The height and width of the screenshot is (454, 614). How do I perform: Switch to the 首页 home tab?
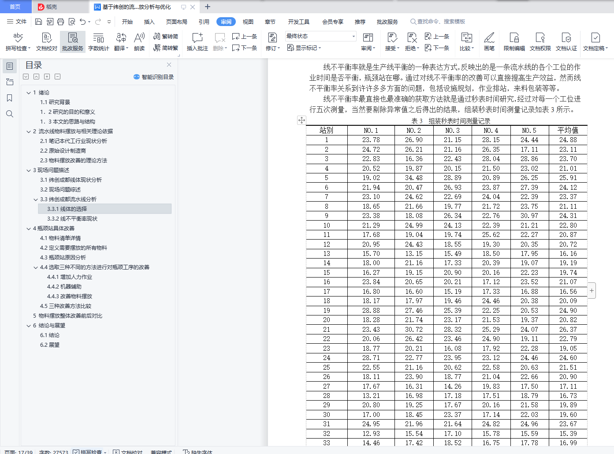15,7
